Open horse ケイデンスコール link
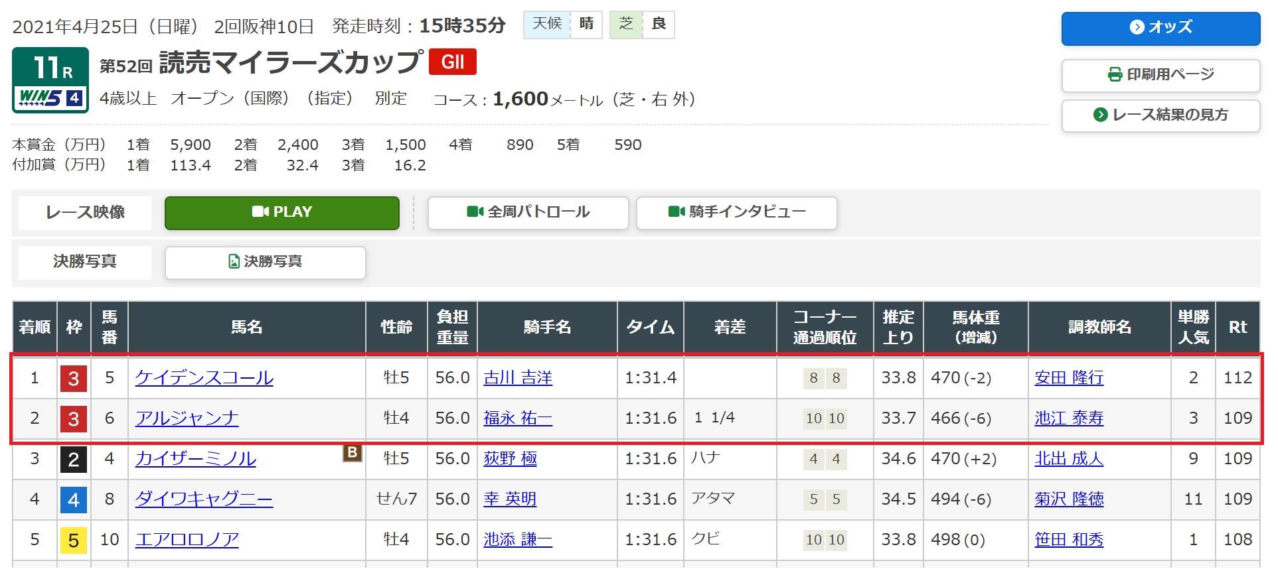Viewport: 1278px width, 569px height. point(204,378)
